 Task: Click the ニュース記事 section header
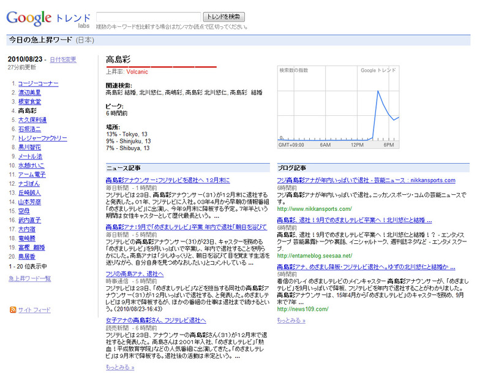tap(188, 168)
